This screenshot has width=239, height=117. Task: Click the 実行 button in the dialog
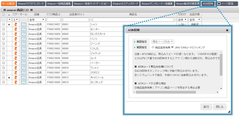206,107
